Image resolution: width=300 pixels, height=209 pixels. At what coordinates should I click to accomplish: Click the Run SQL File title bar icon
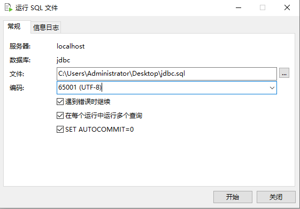click(9, 7)
